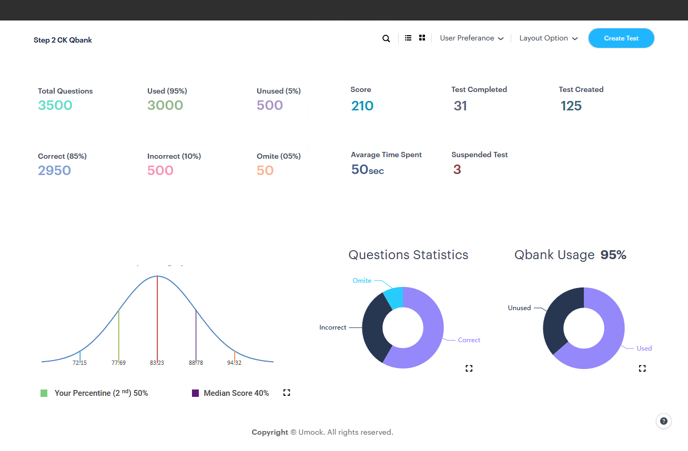Click the Step 2 CK Qbank title
Viewport: 688px width, 451px height.
click(x=63, y=40)
